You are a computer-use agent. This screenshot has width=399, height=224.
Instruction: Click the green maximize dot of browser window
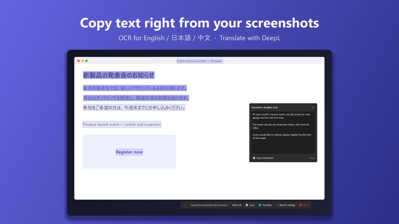87,61
